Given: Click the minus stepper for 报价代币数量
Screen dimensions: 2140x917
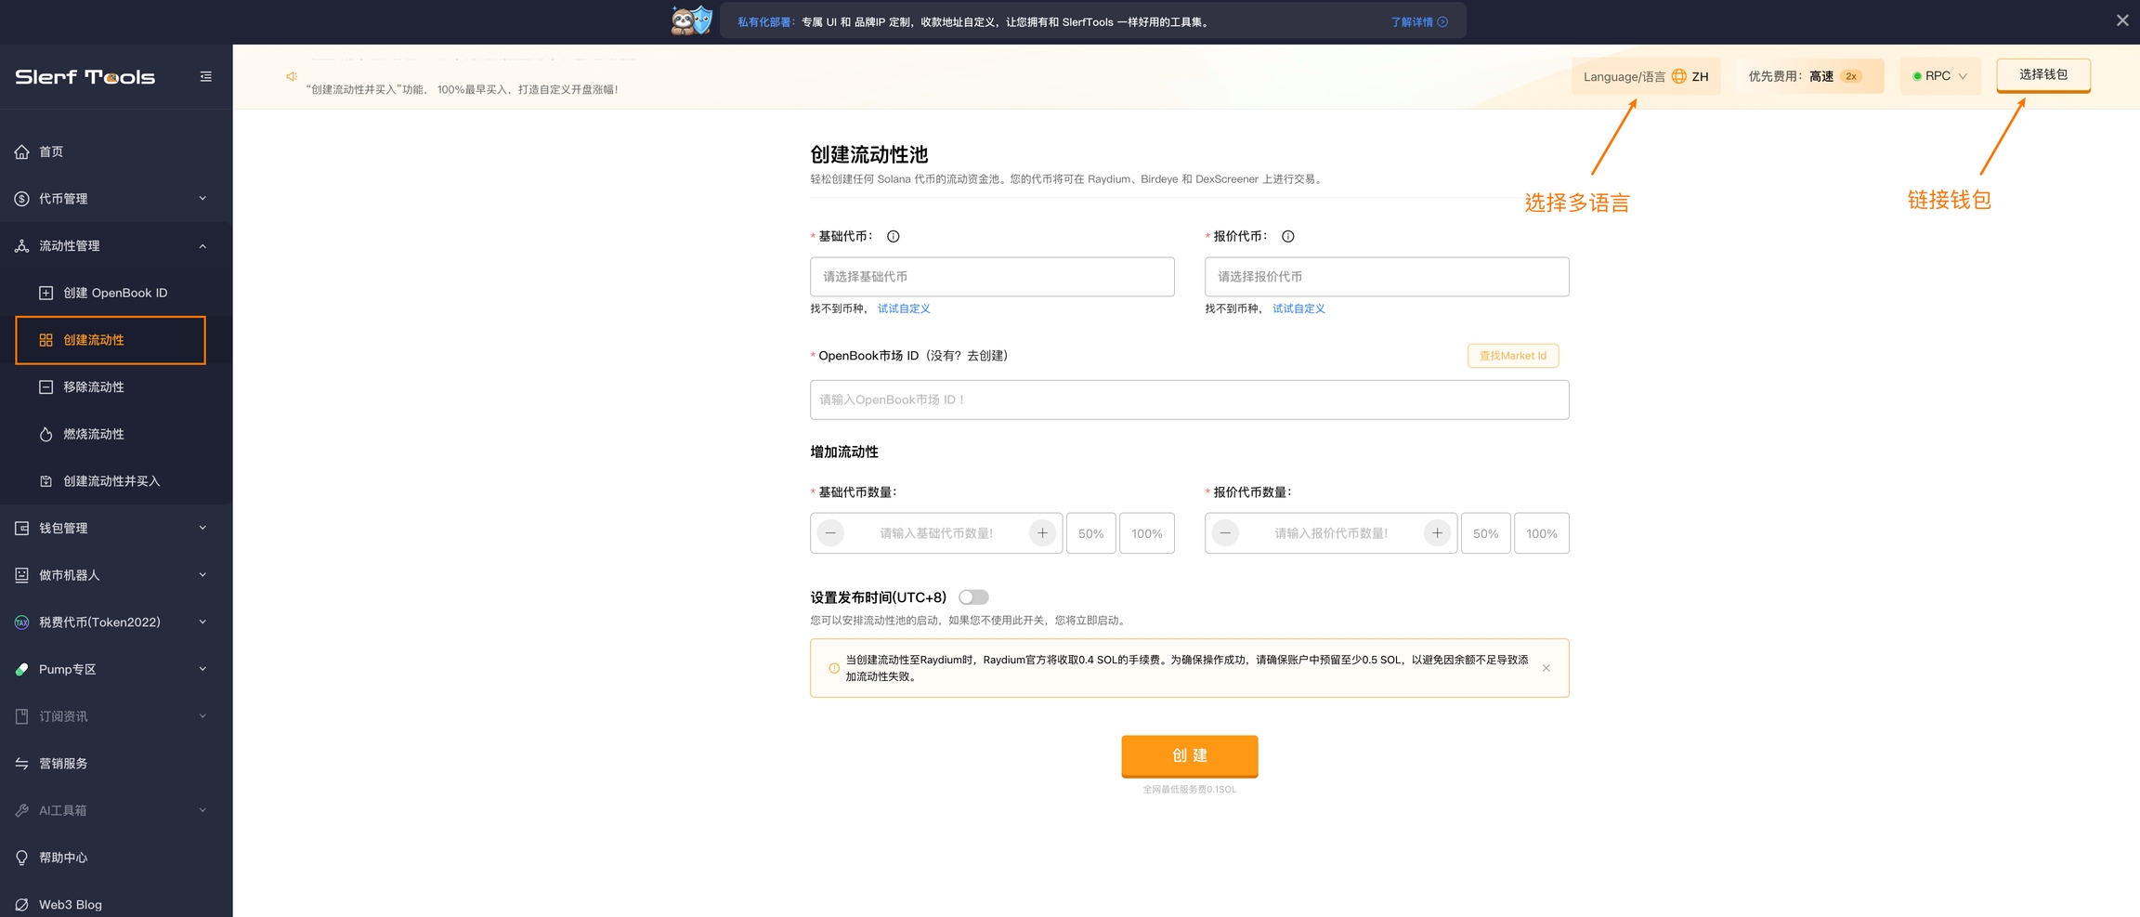Looking at the screenshot, I should tap(1225, 533).
